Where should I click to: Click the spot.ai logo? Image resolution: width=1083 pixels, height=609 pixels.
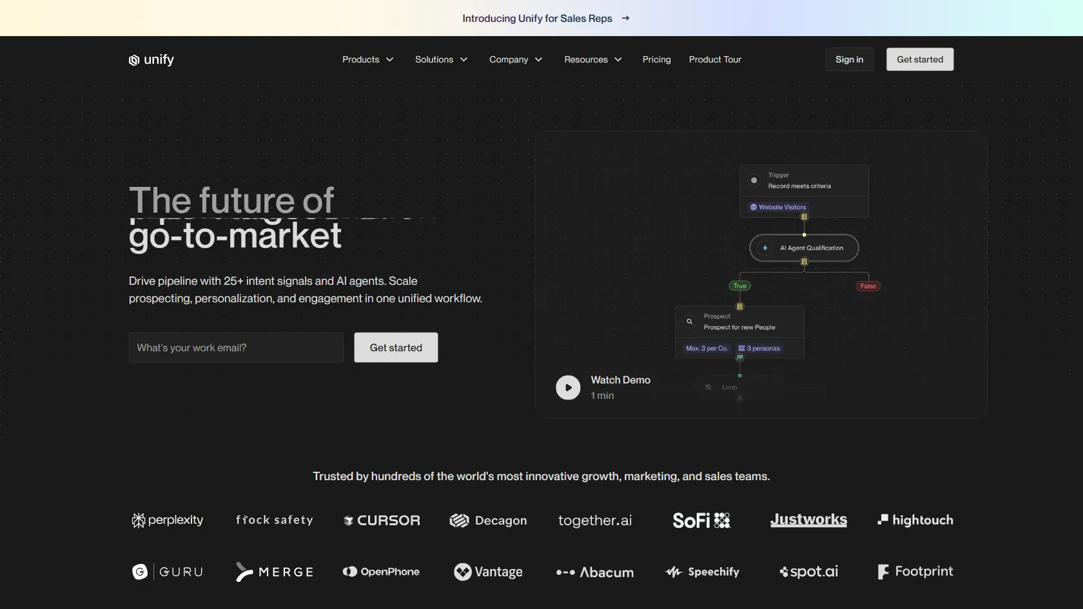click(x=808, y=572)
